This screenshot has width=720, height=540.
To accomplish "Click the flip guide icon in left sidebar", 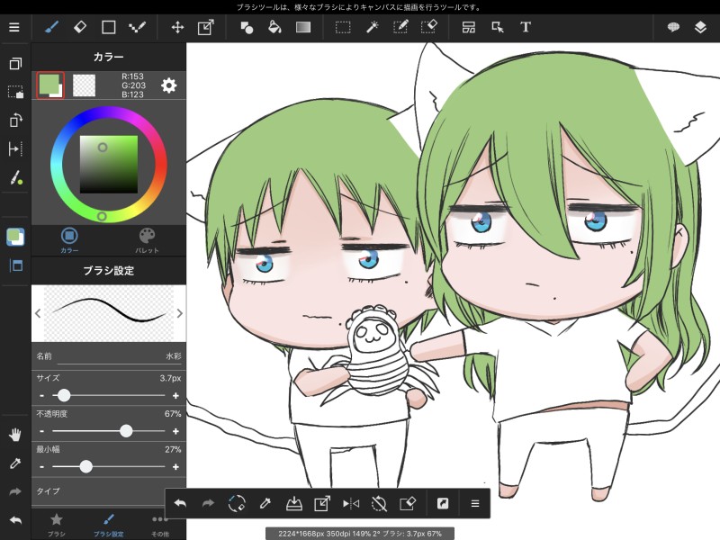I will click(x=15, y=148).
